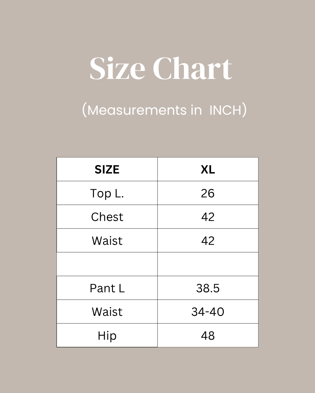Click the word Chart in the title
Image resolution: width=315 pixels, height=393 pixels.
(x=192, y=68)
